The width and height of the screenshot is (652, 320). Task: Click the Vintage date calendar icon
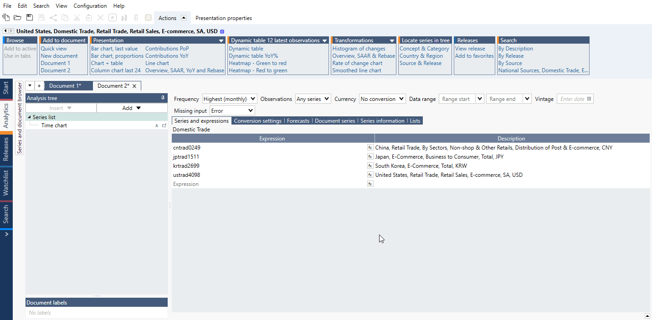(589, 99)
